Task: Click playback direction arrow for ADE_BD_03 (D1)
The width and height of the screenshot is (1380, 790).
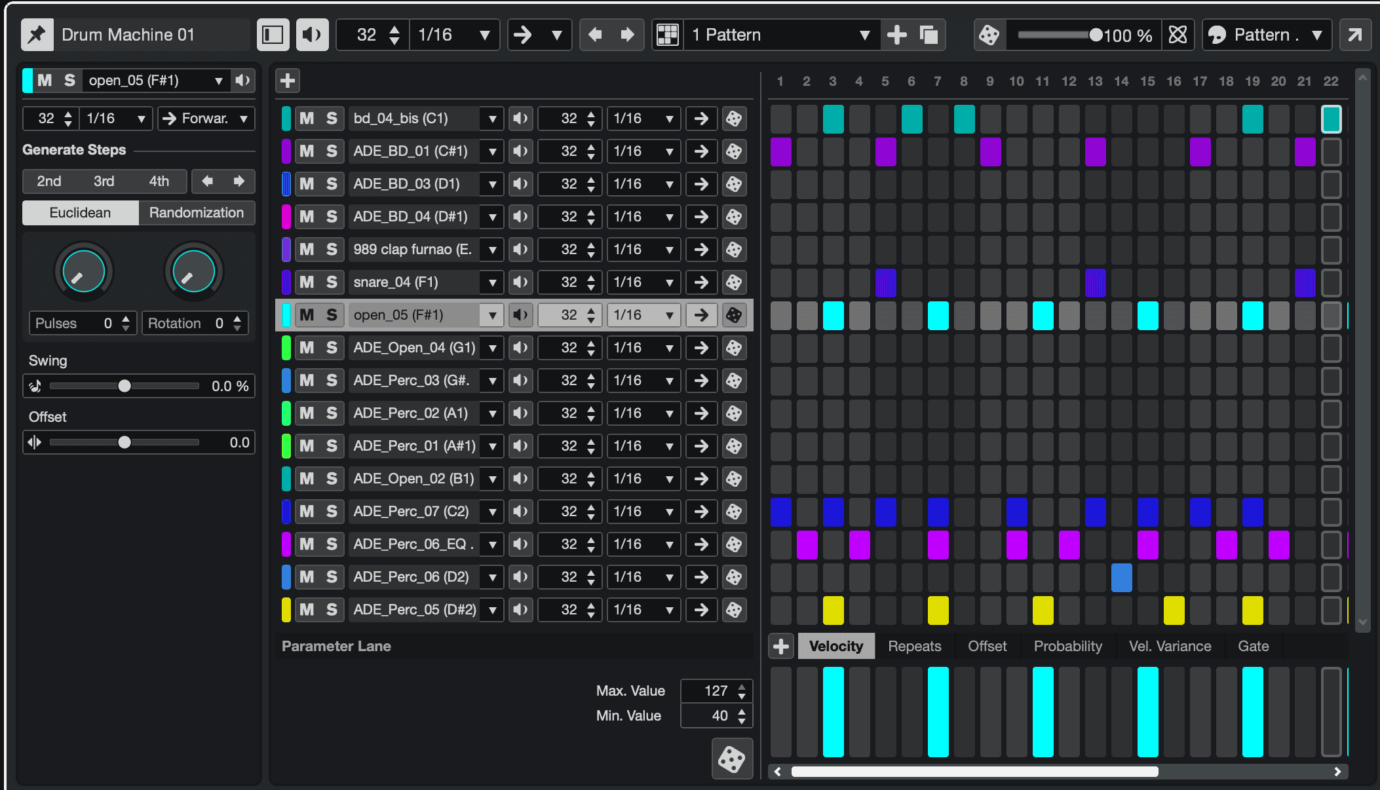Action: 701,184
